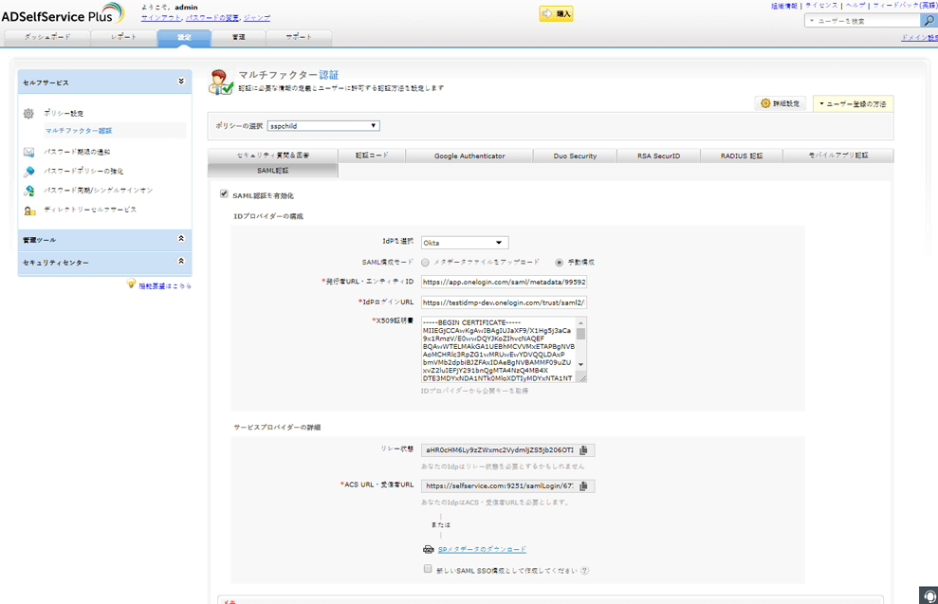Open the モバイルアプリ認証 tab
This screenshot has width=938, height=604.
point(838,156)
